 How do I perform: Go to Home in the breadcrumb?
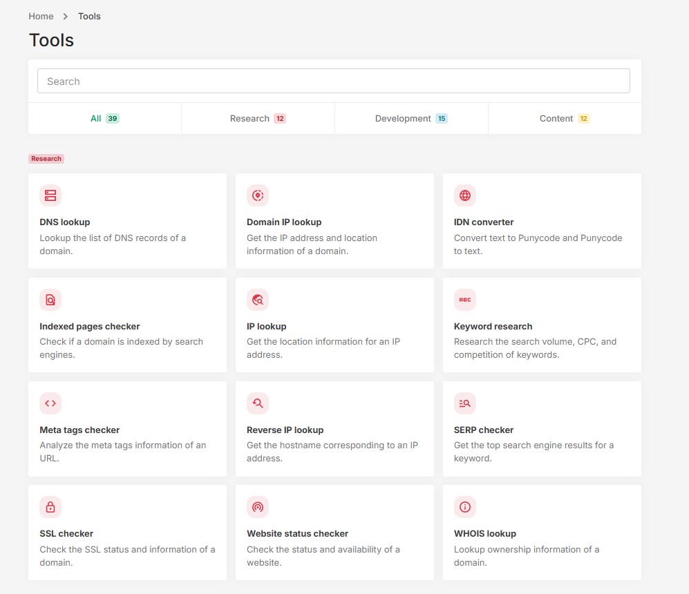click(41, 16)
